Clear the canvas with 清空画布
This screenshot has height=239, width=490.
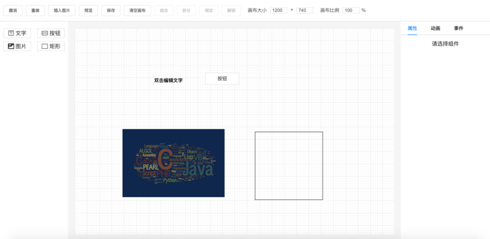(x=137, y=10)
